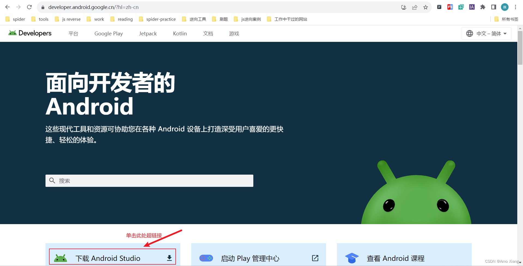
Task: Open the reading bookmarks folder
Action: pyautogui.click(x=121, y=19)
